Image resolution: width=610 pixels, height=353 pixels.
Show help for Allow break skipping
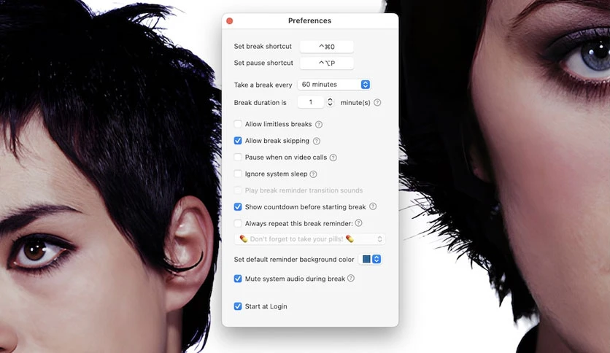tap(317, 141)
